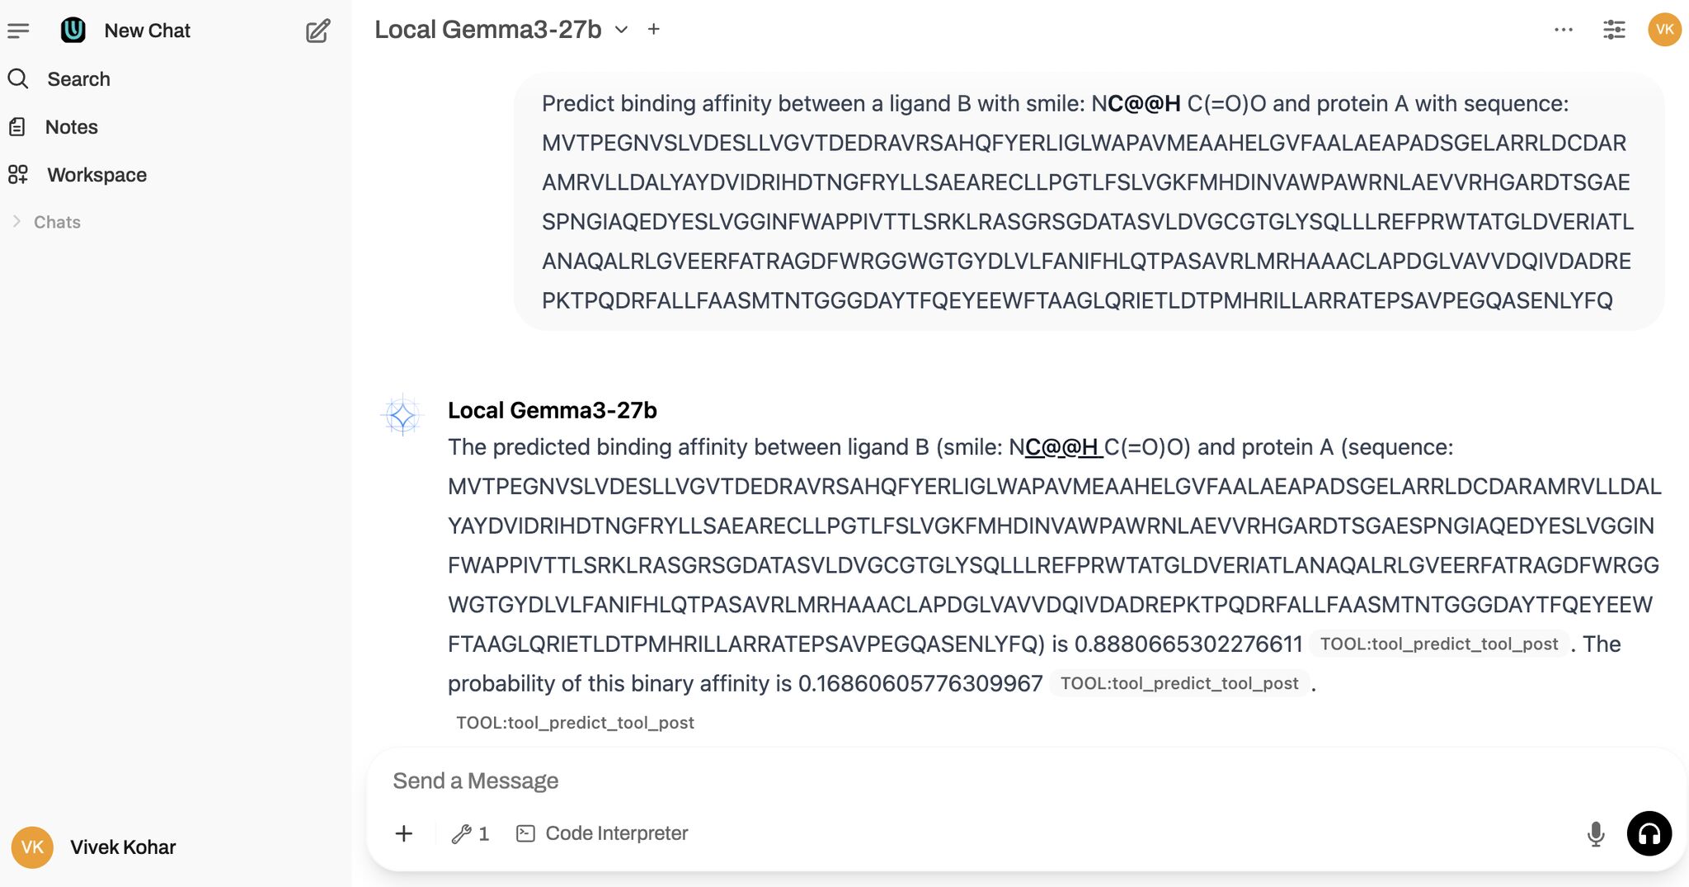The height and width of the screenshot is (887, 1689).
Task: Start dictation with the microphone icon
Action: (1596, 833)
